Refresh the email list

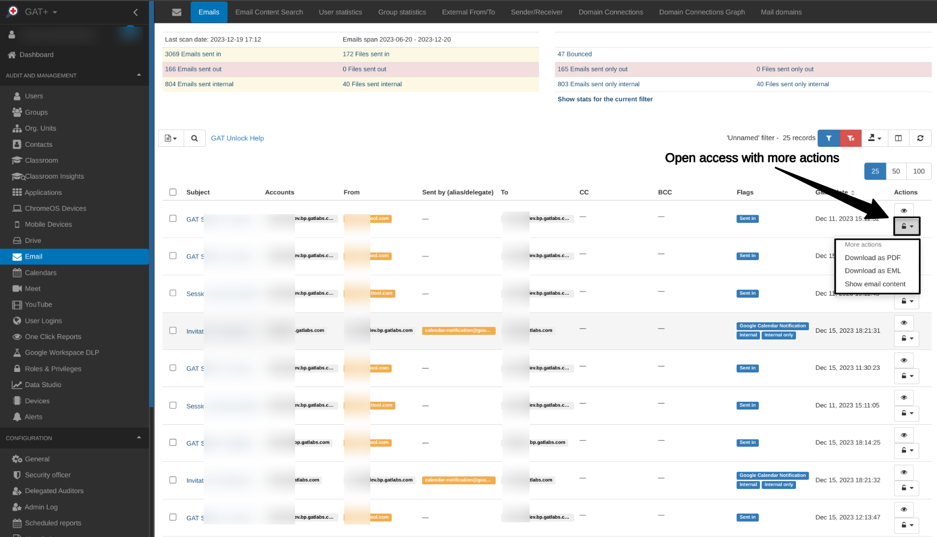click(x=920, y=138)
